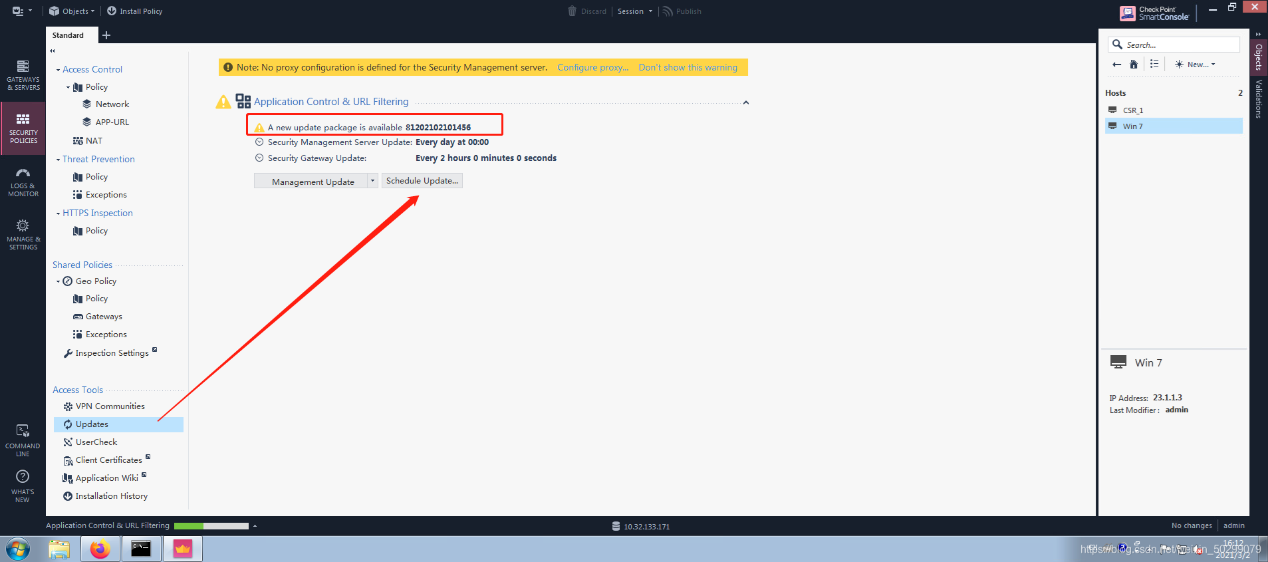1268x562 pixels.
Task: Click the Configure proxy link
Action: click(x=592, y=67)
